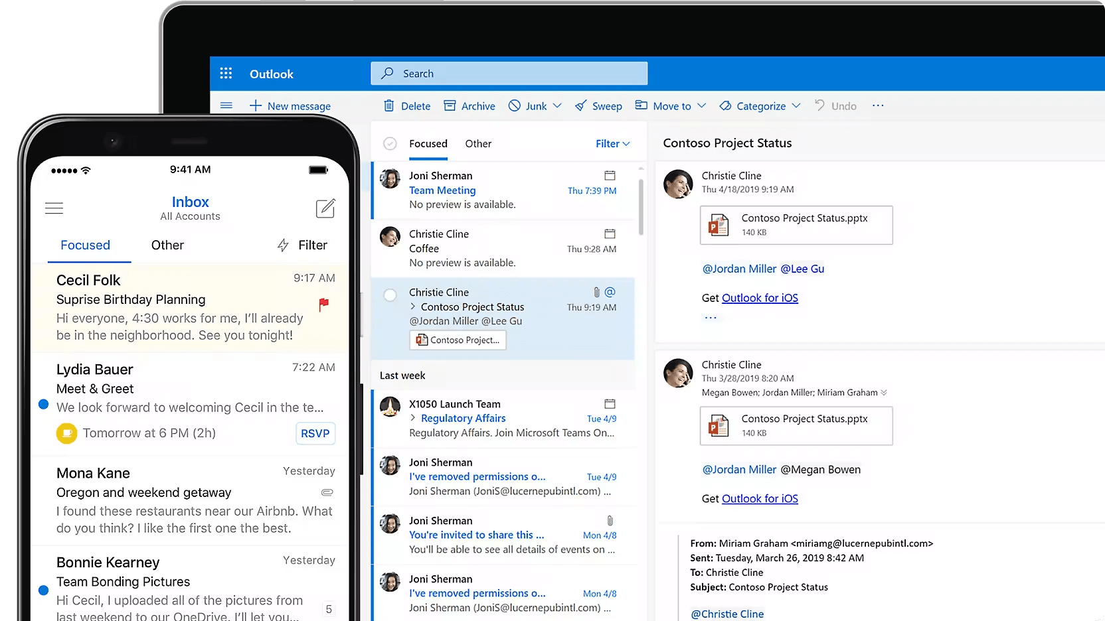Click the @Megan Bowen mention
1105x621 pixels.
820,469
